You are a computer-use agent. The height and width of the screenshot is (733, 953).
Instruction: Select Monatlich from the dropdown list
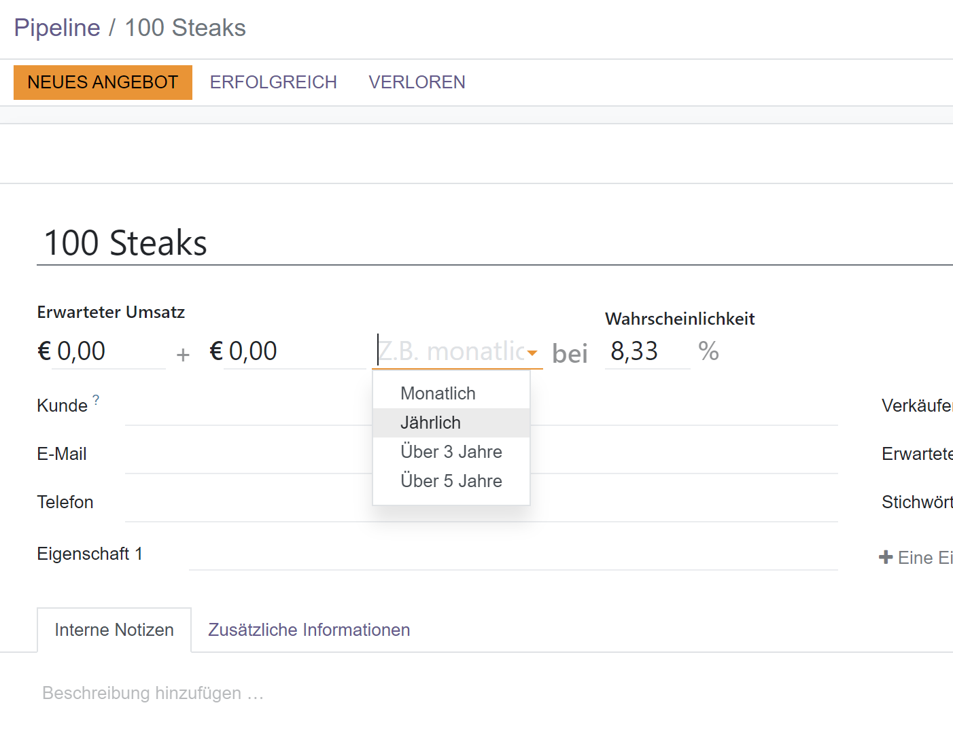[x=438, y=393]
